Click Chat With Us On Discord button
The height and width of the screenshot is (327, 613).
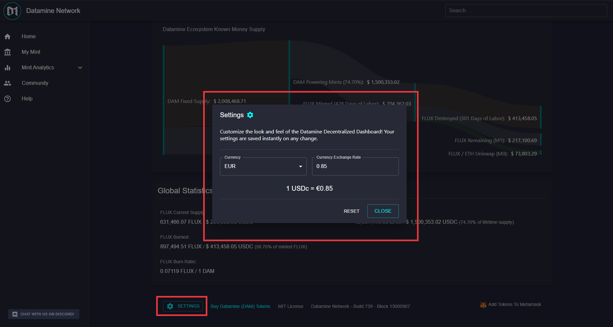click(44, 314)
